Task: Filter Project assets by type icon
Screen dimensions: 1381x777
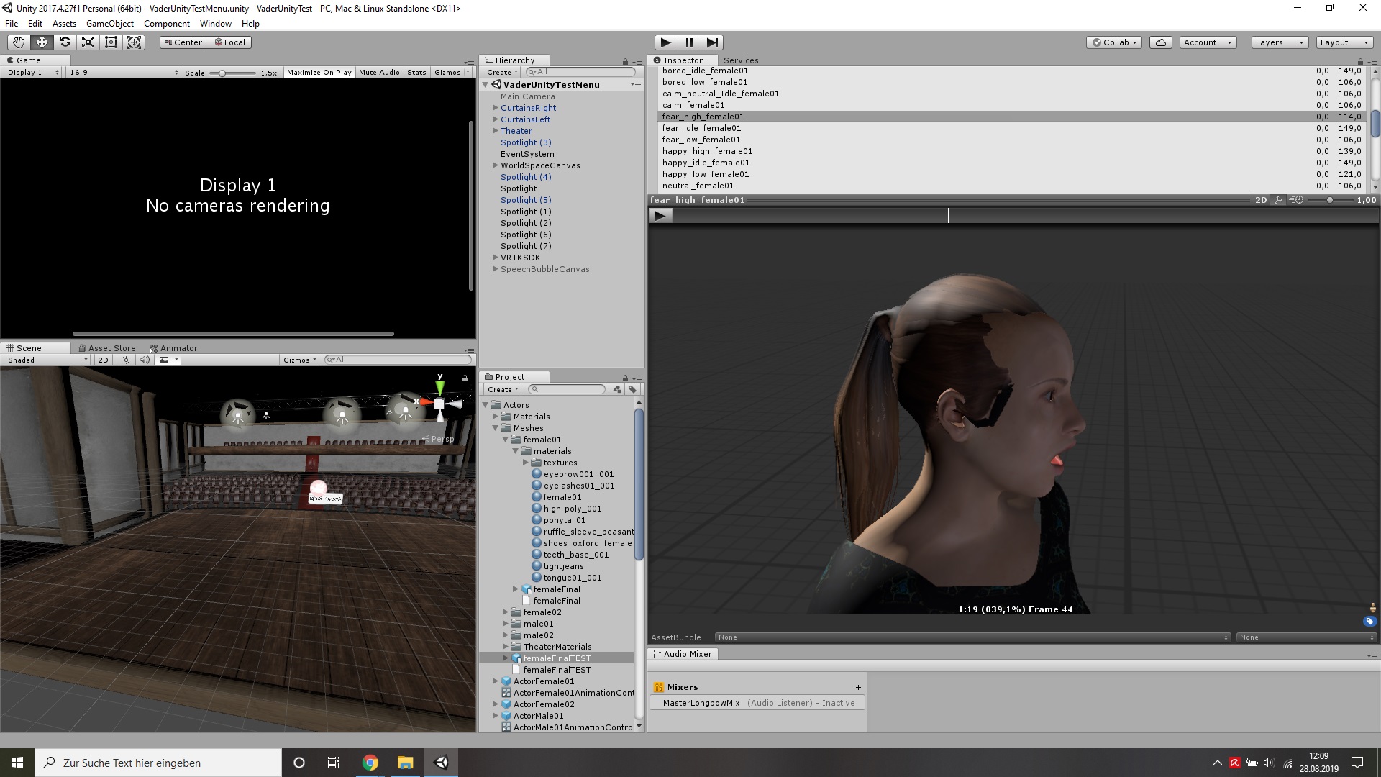Action: tap(616, 389)
